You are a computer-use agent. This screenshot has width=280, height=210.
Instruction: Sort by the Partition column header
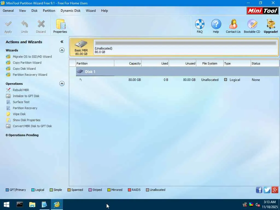95,63
